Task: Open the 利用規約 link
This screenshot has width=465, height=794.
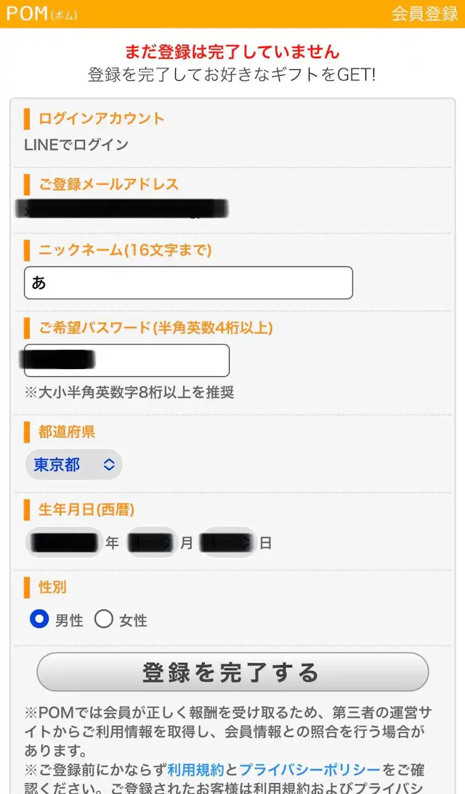Action: tap(195, 770)
